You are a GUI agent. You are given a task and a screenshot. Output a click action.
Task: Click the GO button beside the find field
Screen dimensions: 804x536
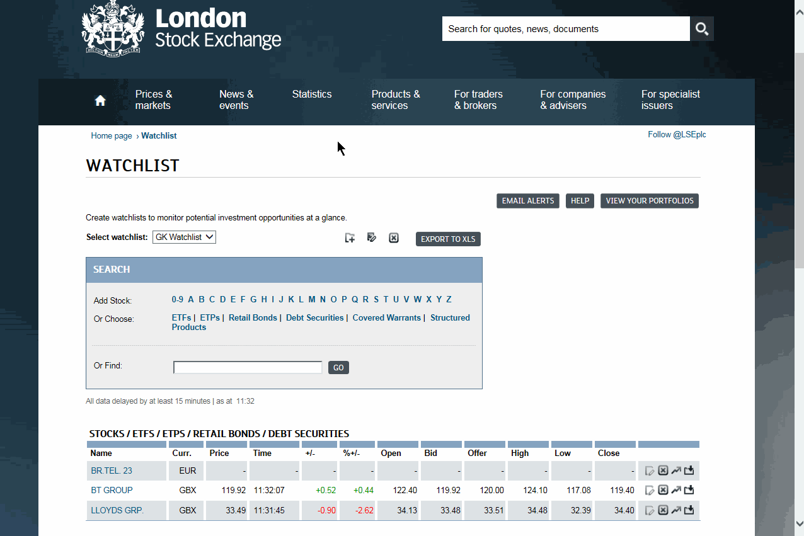pyautogui.click(x=338, y=368)
